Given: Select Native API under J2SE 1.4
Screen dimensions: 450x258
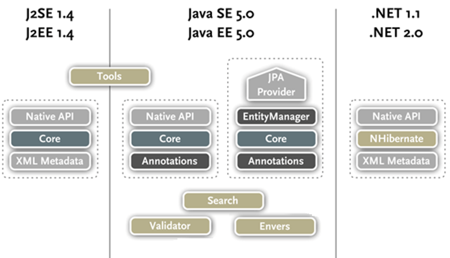Looking at the screenshot, I should click(50, 116).
